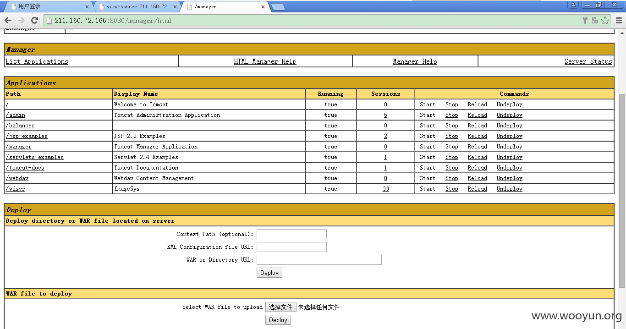Image resolution: width=626 pixels, height=329 pixels.
Task: Undeploy the /servlets-examples application
Action: point(510,157)
